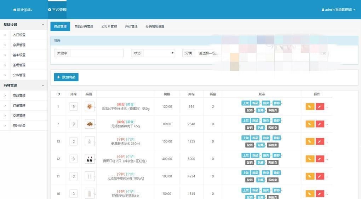The width and height of the screenshot is (361, 199).
Task: Click the 添加商品 button
Action: coord(66,77)
